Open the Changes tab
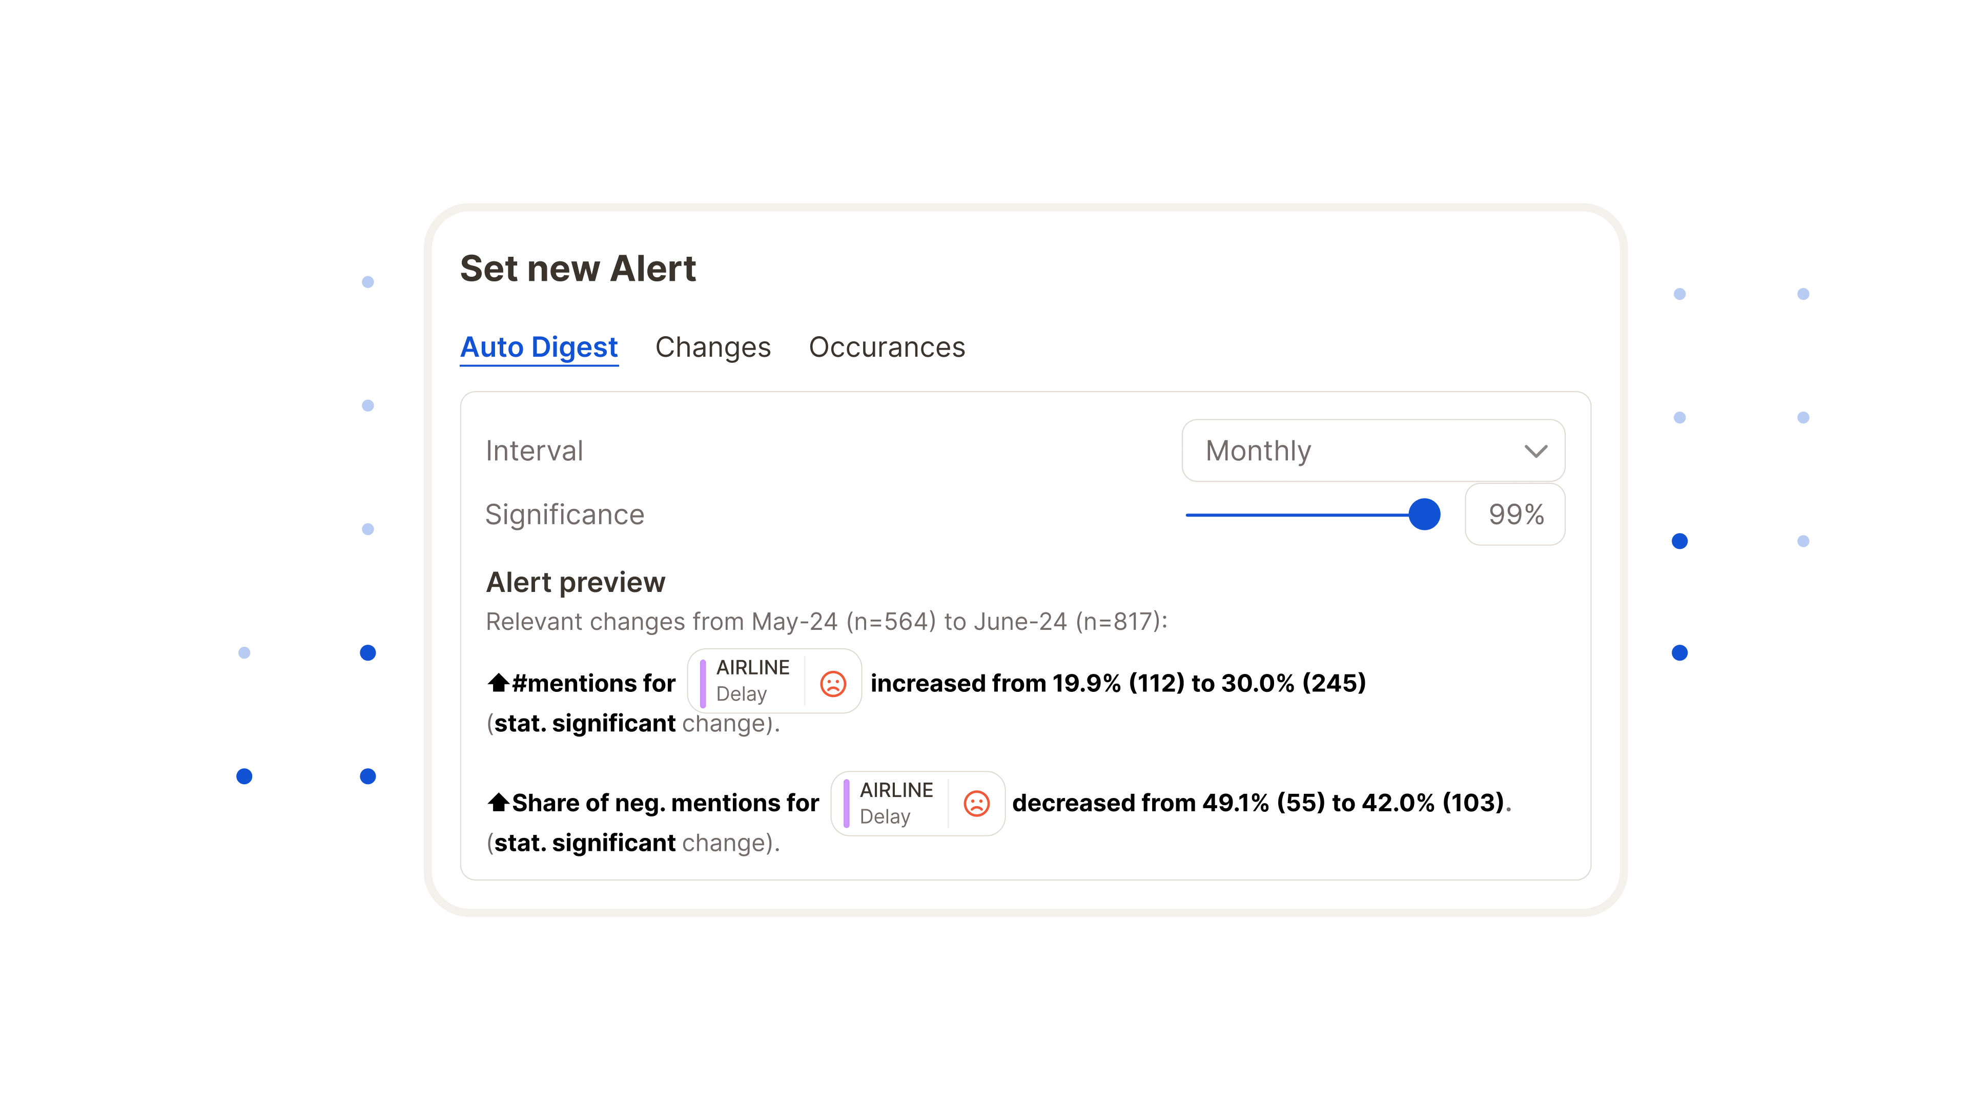Image resolution: width=1968 pixels, height=1107 pixels. point(713,347)
